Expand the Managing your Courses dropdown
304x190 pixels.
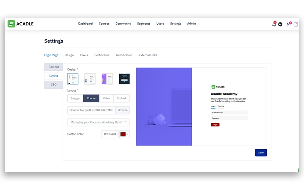[98, 122]
